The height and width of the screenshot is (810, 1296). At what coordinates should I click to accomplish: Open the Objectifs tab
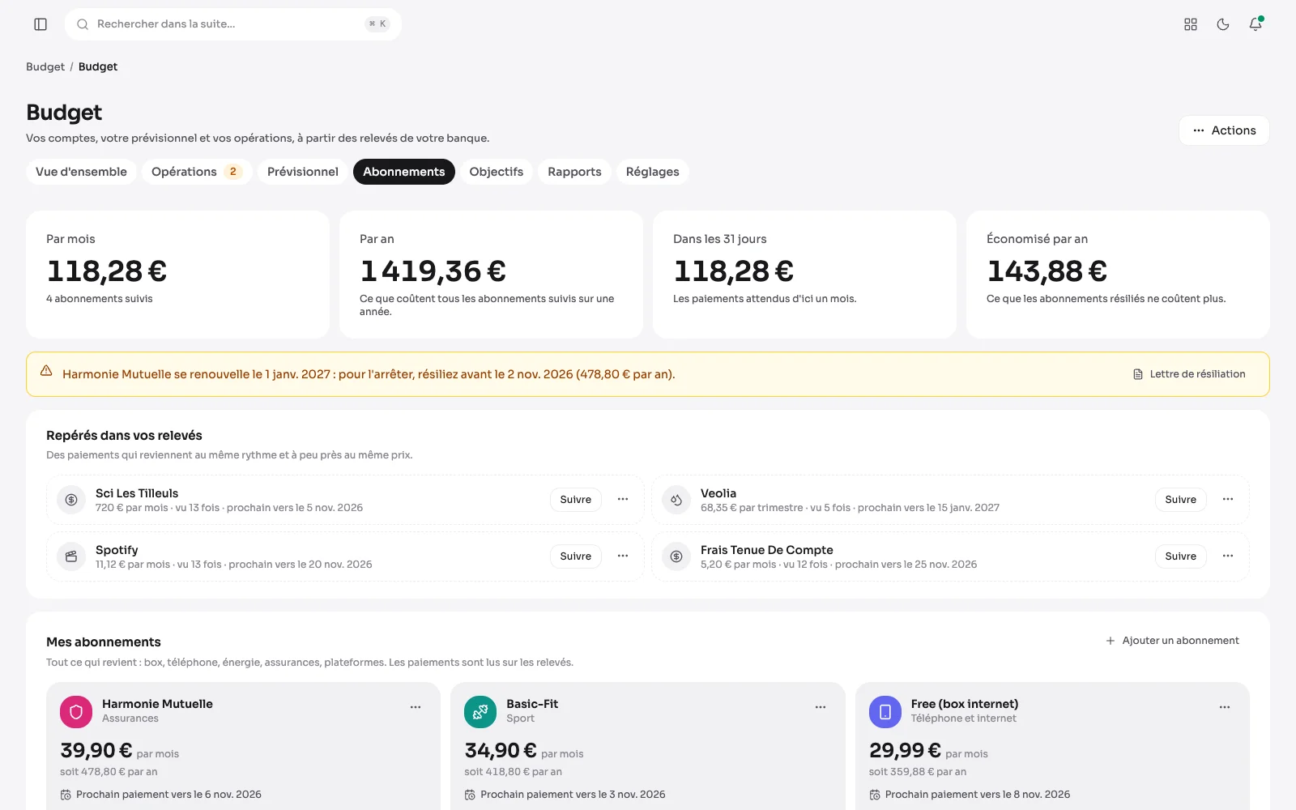click(x=497, y=172)
